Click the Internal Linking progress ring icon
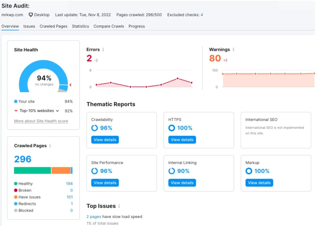Screen dimensions: 317x226 tap(172, 171)
